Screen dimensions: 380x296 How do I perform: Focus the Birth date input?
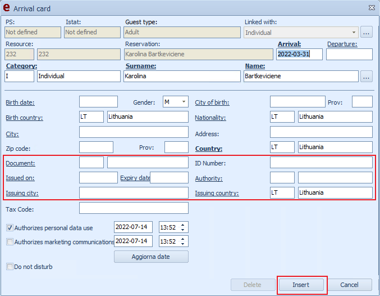click(98, 102)
